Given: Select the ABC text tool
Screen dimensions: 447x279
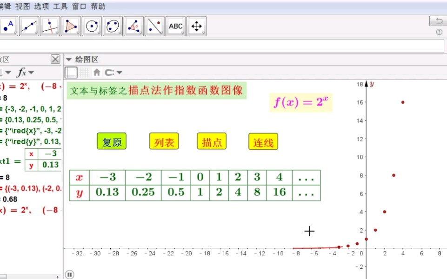Looking at the screenshot, I should (x=175, y=26).
